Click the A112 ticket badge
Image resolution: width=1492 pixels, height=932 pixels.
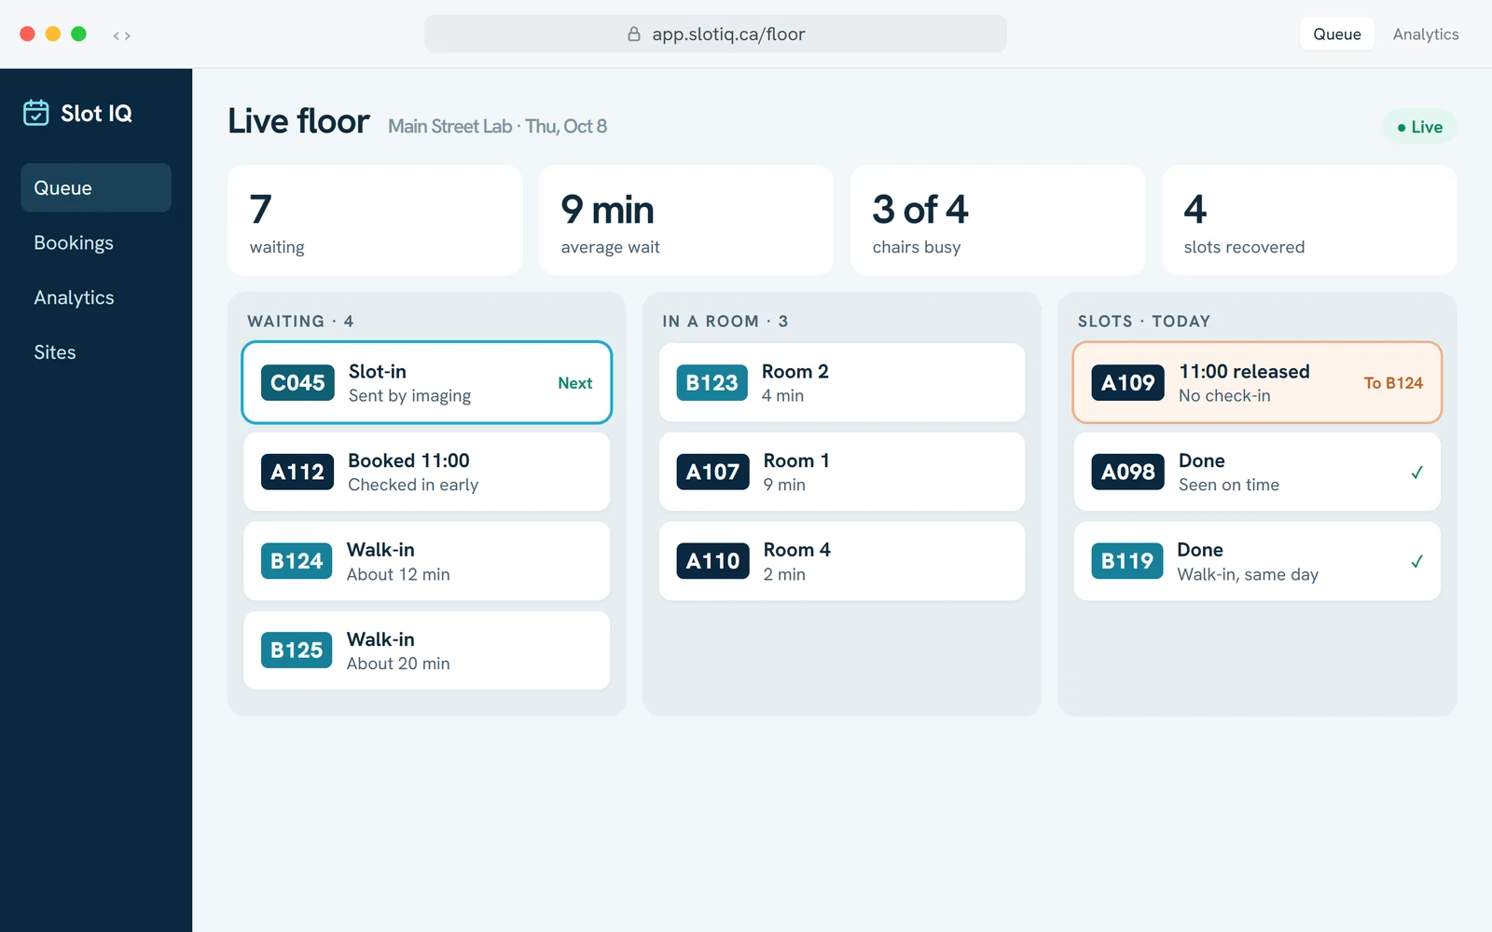coord(297,473)
